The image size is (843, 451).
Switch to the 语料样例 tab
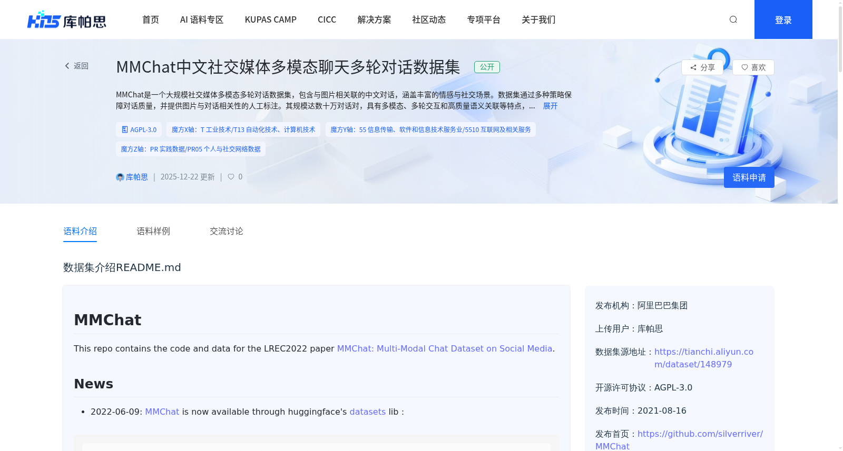(153, 231)
